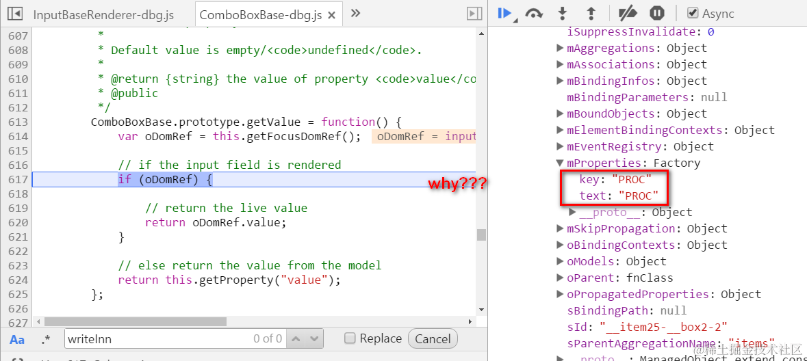
Task: Expand the mSkipPropagation object
Action: coord(561,228)
